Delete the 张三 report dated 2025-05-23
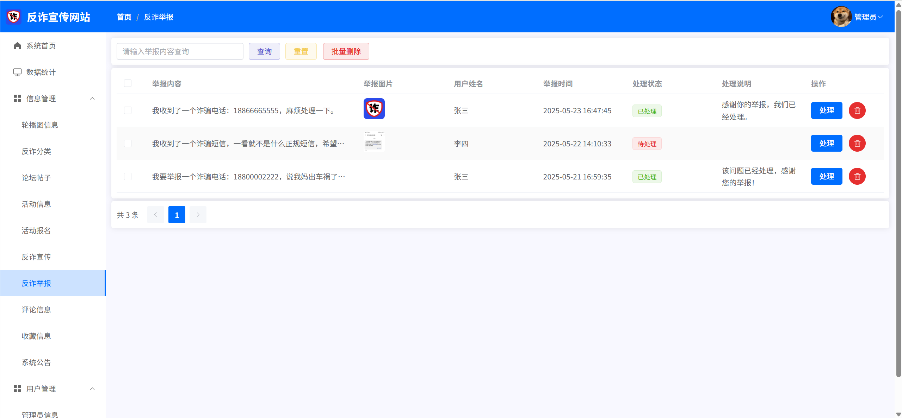 857,110
